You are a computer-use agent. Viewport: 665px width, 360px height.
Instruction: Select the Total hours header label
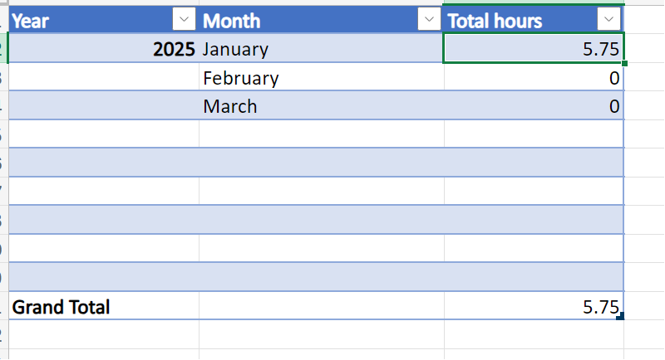click(495, 21)
